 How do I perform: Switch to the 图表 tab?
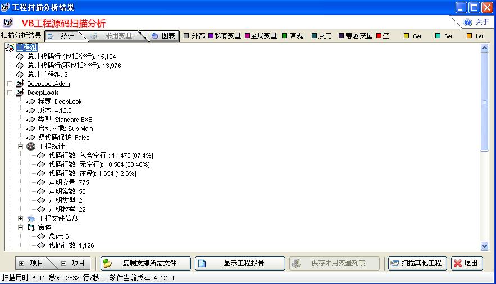click(x=163, y=36)
